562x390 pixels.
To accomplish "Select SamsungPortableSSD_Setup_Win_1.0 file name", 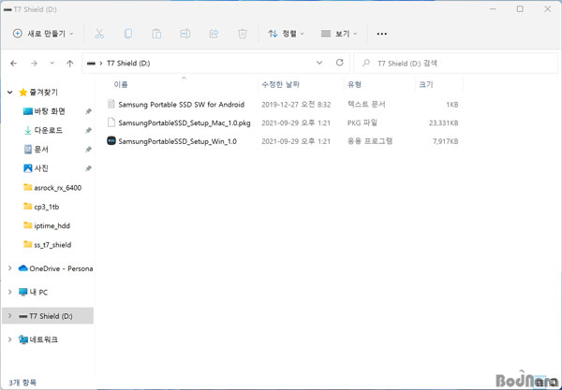I will pos(177,141).
